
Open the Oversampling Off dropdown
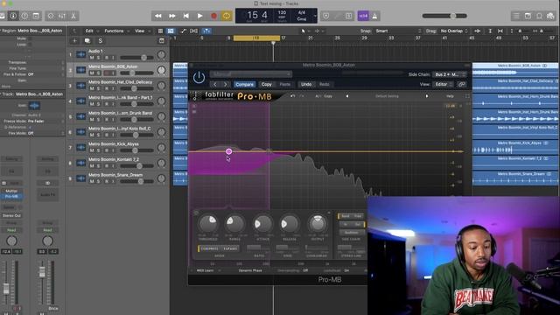pyautogui.click(x=293, y=270)
